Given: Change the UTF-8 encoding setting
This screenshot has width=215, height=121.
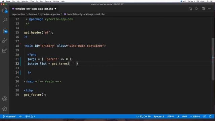Looking at the screenshot, I should [x=170, y=117].
